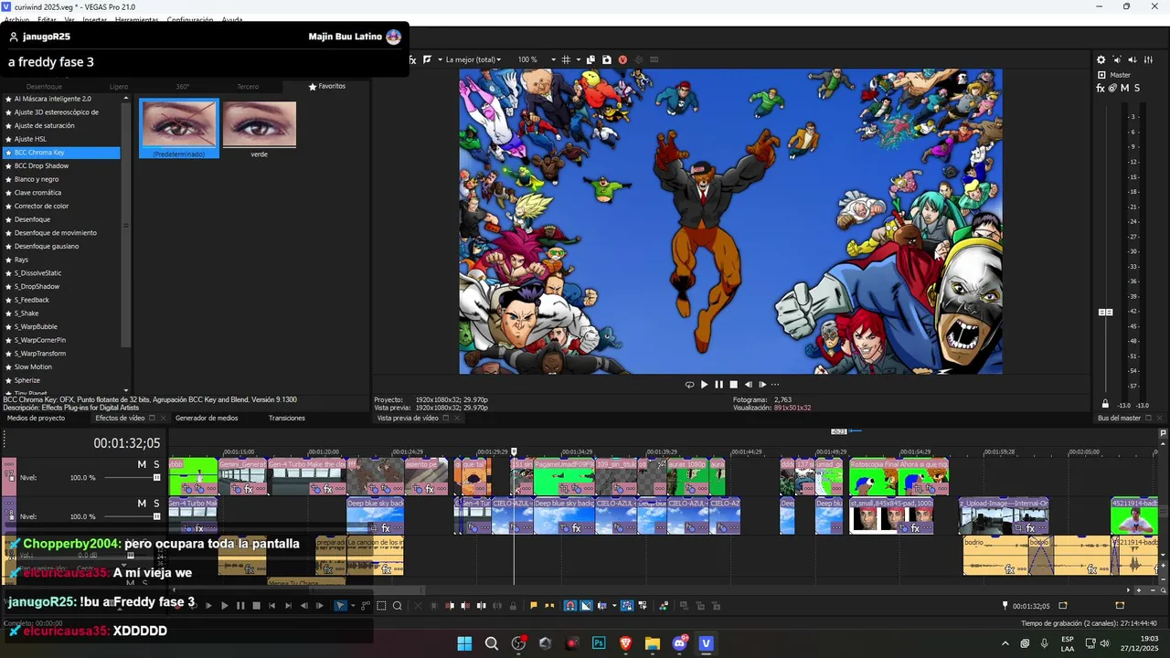The height and width of the screenshot is (658, 1170).
Task: Switch to Generador de medios tab
Action: coord(207,419)
